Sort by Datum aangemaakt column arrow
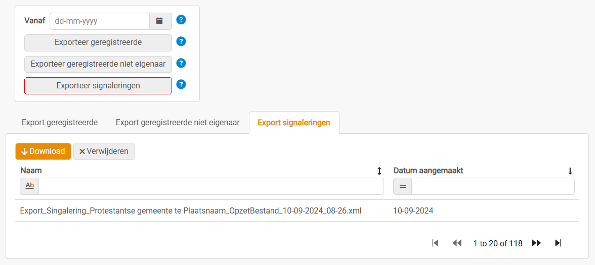The width and height of the screenshot is (595, 265). point(570,171)
